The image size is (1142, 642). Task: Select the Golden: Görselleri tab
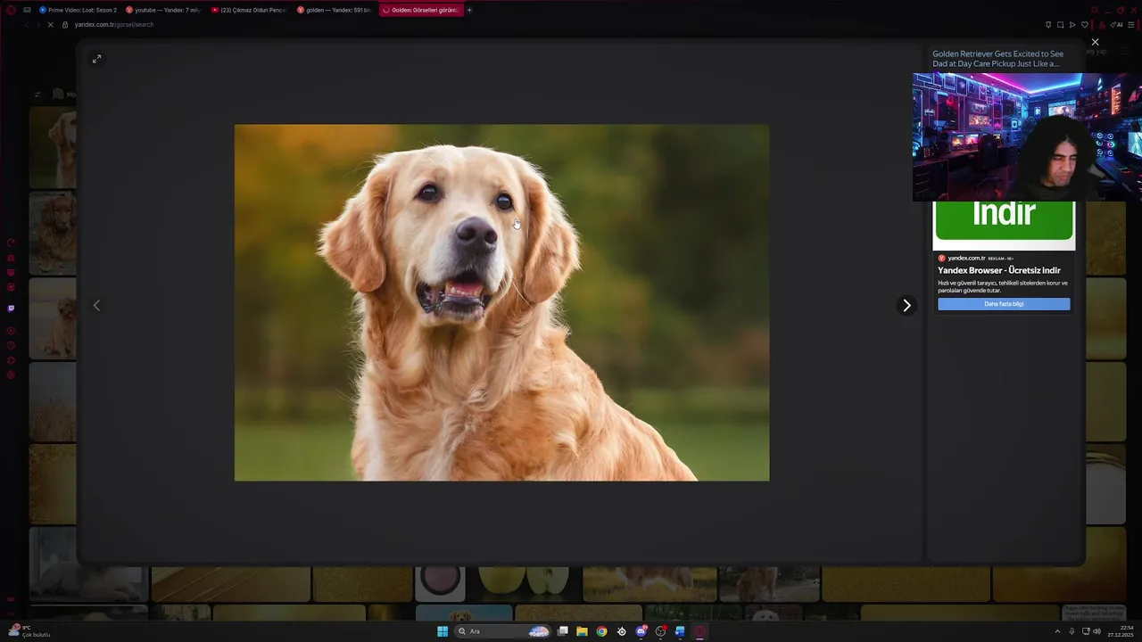pos(420,10)
